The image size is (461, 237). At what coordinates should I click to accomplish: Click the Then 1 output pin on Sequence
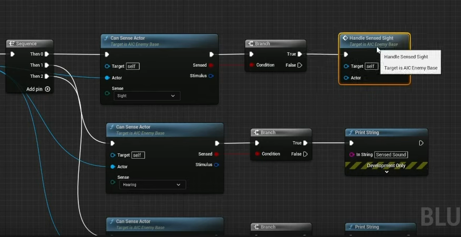click(x=47, y=65)
